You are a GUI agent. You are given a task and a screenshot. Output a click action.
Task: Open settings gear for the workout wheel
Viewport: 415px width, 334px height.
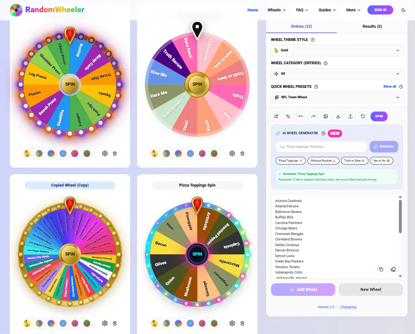coord(105,153)
